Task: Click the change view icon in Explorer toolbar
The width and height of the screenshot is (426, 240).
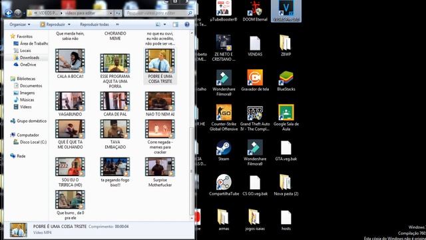Action: pos(158,25)
